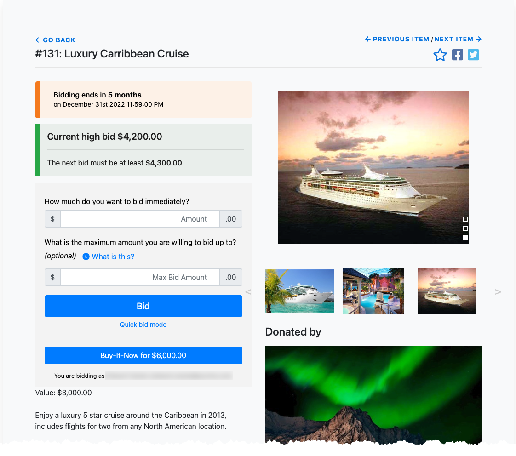Select the bottom filled image indicator
The height and width of the screenshot is (456, 516).
coord(465,238)
